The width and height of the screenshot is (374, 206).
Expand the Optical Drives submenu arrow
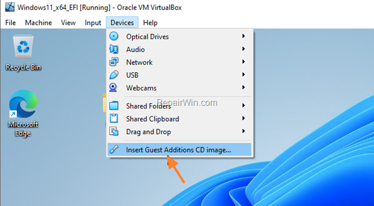tap(244, 36)
